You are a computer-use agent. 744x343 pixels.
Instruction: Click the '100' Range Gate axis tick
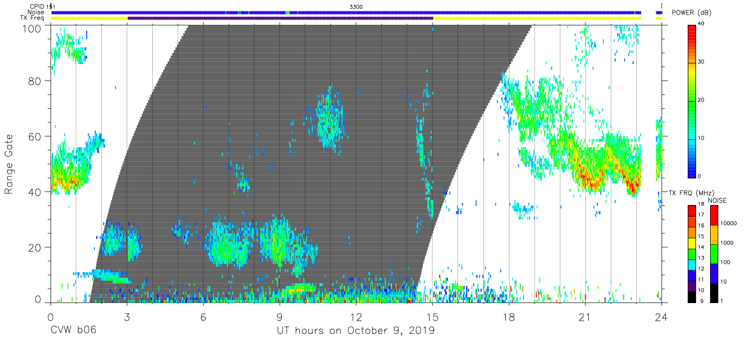(32, 28)
